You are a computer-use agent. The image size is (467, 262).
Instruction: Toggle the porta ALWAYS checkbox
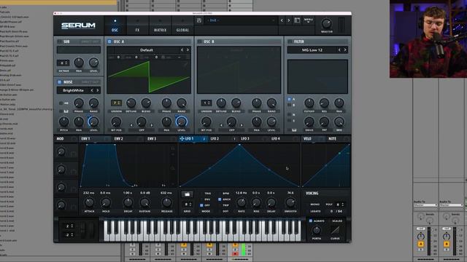311,221
